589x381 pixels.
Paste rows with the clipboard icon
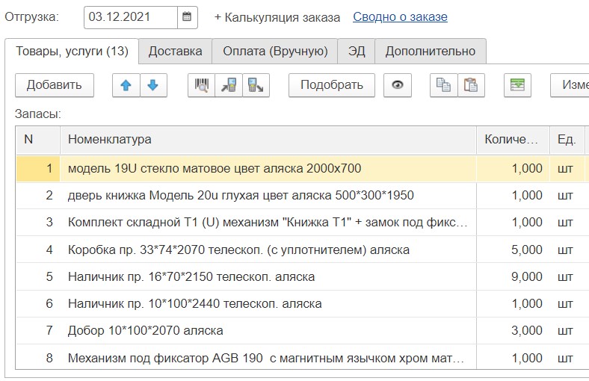[x=470, y=85]
